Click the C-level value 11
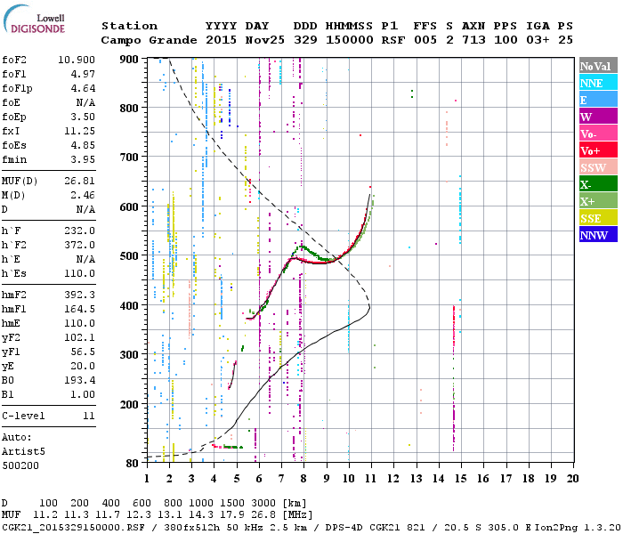623x534 pixels. point(89,416)
